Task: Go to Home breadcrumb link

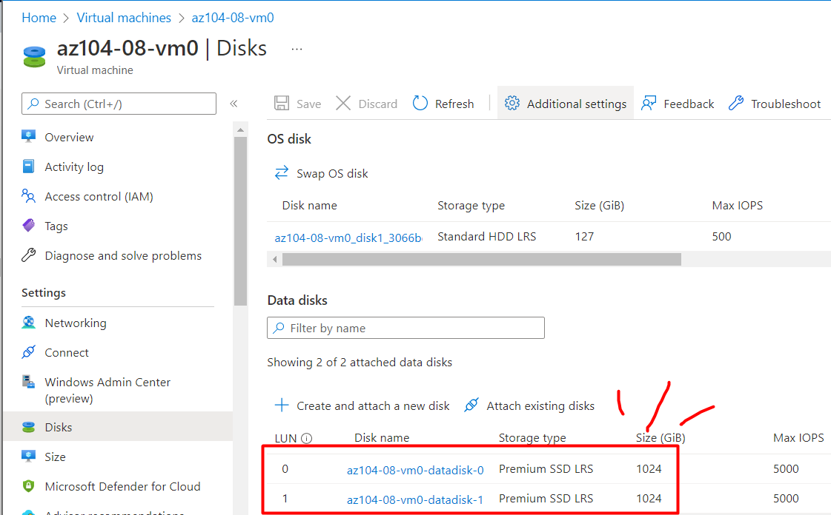Action: tap(39, 18)
